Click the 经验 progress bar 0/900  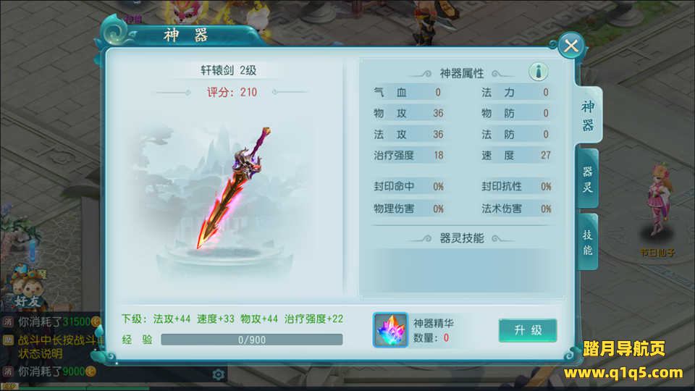click(252, 340)
